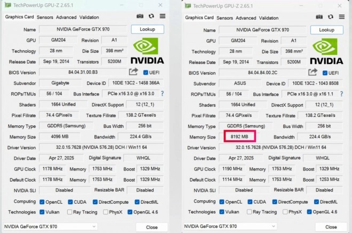
Task: Click NVIDIA logo in left GPU-Z window
Action: (x=147, y=51)
